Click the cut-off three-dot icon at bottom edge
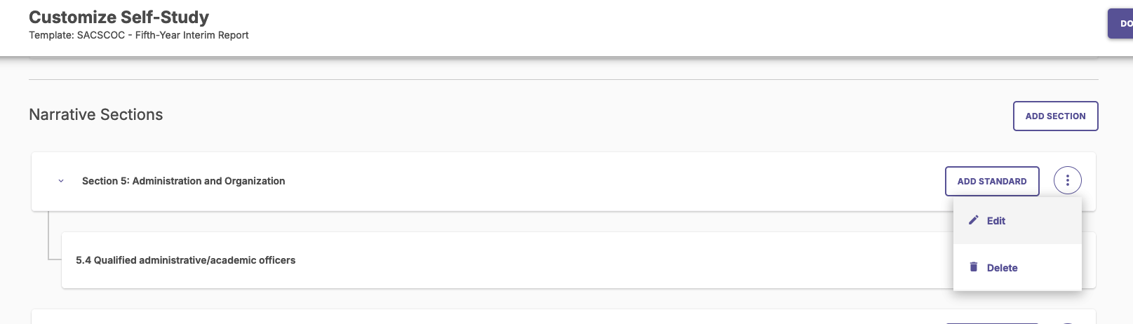Viewport: 1133px width, 324px height. click(1067, 323)
